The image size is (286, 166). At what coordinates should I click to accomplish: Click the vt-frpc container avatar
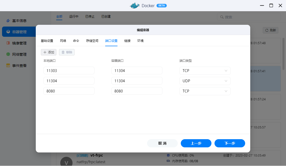click(x=66, y=161)
